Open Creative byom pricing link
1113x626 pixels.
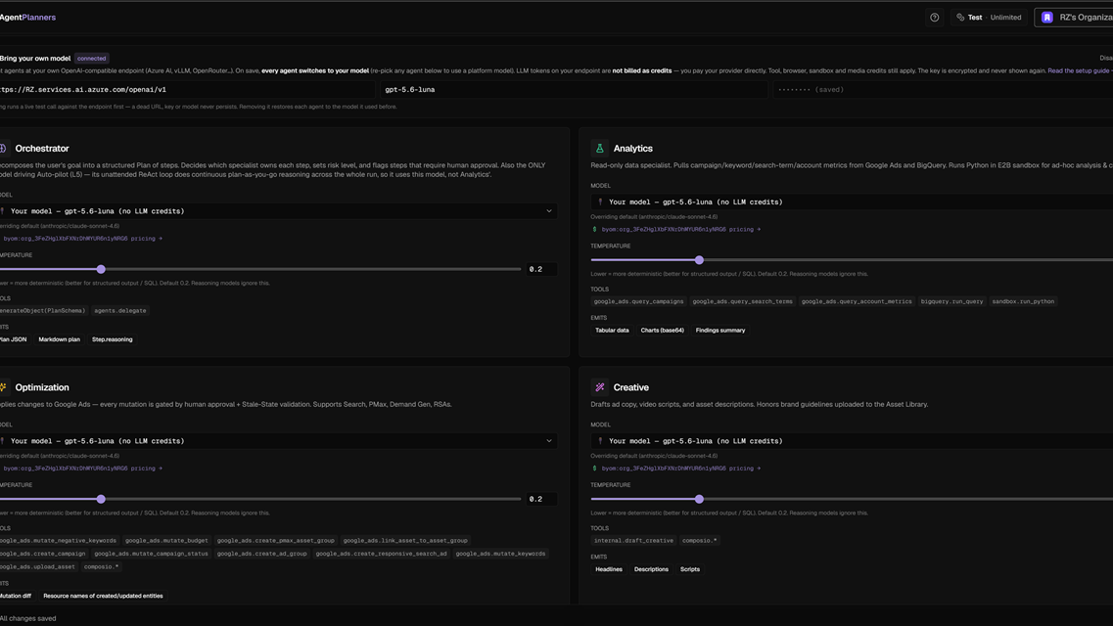[x=680, y=468]
